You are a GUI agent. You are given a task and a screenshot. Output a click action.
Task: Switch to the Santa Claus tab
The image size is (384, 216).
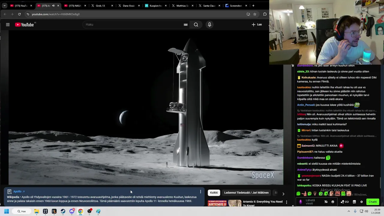click(x=209, y=6)
